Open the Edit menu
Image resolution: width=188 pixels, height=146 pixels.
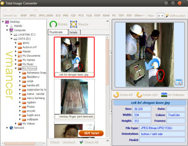tap(13, 10)
